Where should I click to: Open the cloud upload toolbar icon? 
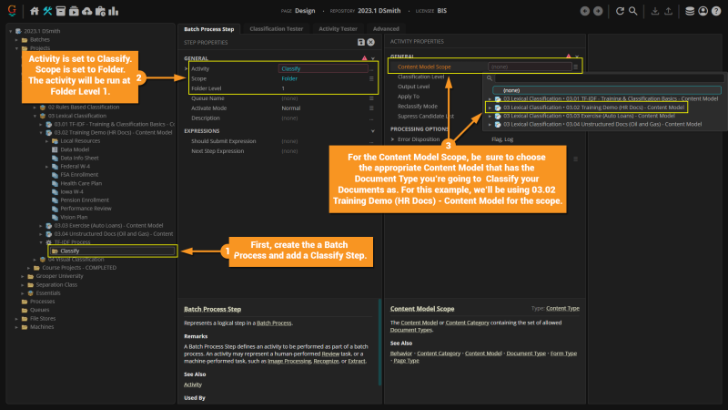(x=86, y=11)
